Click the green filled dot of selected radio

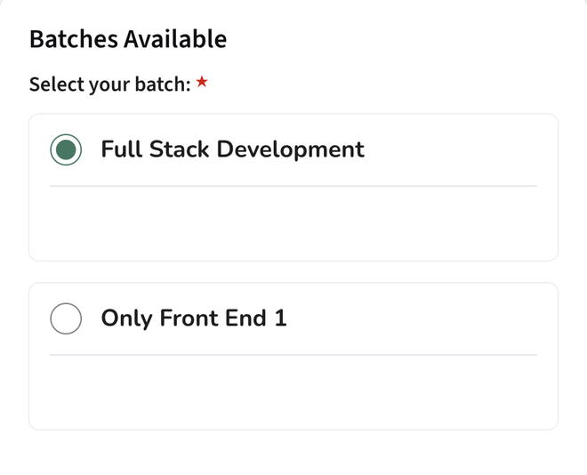pyautogui.click(x=66, y=149)
